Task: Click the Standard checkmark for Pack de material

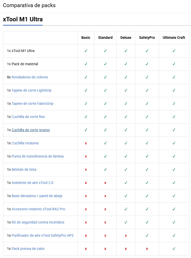Action: [x=105, y=64]
